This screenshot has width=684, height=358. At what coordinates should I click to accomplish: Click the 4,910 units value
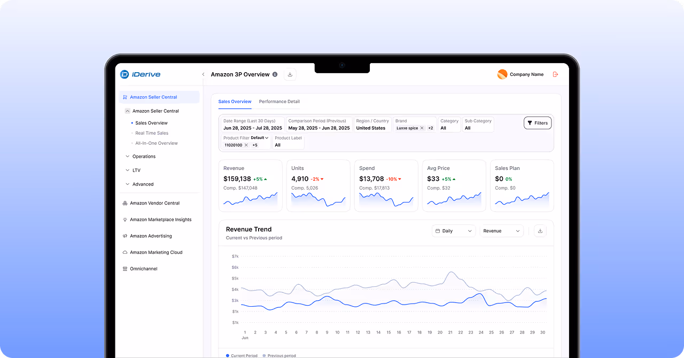click(300, 179)
